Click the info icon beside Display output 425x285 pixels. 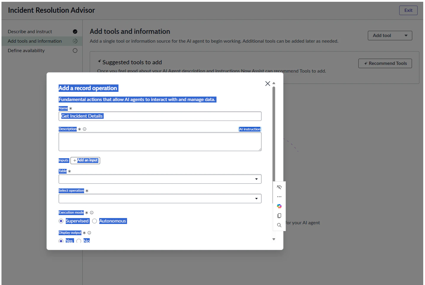pos(89,233)
